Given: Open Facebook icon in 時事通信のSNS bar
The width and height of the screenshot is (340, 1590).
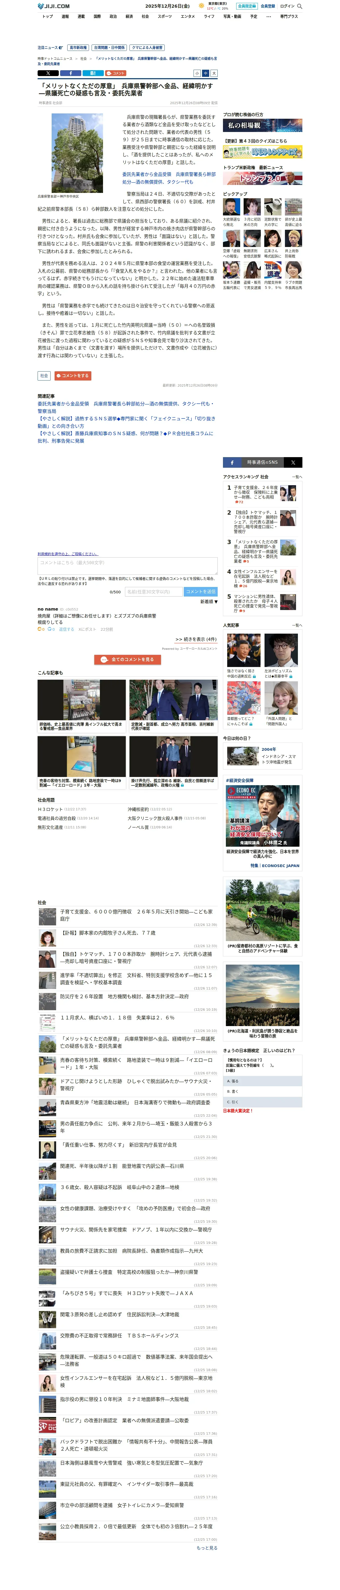Looking at the screenshot, I should tap(232, 462).
